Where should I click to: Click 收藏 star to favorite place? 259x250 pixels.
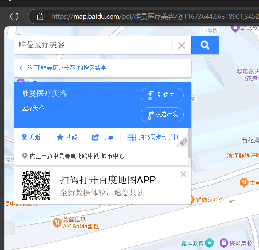click(x=67, y=137)
